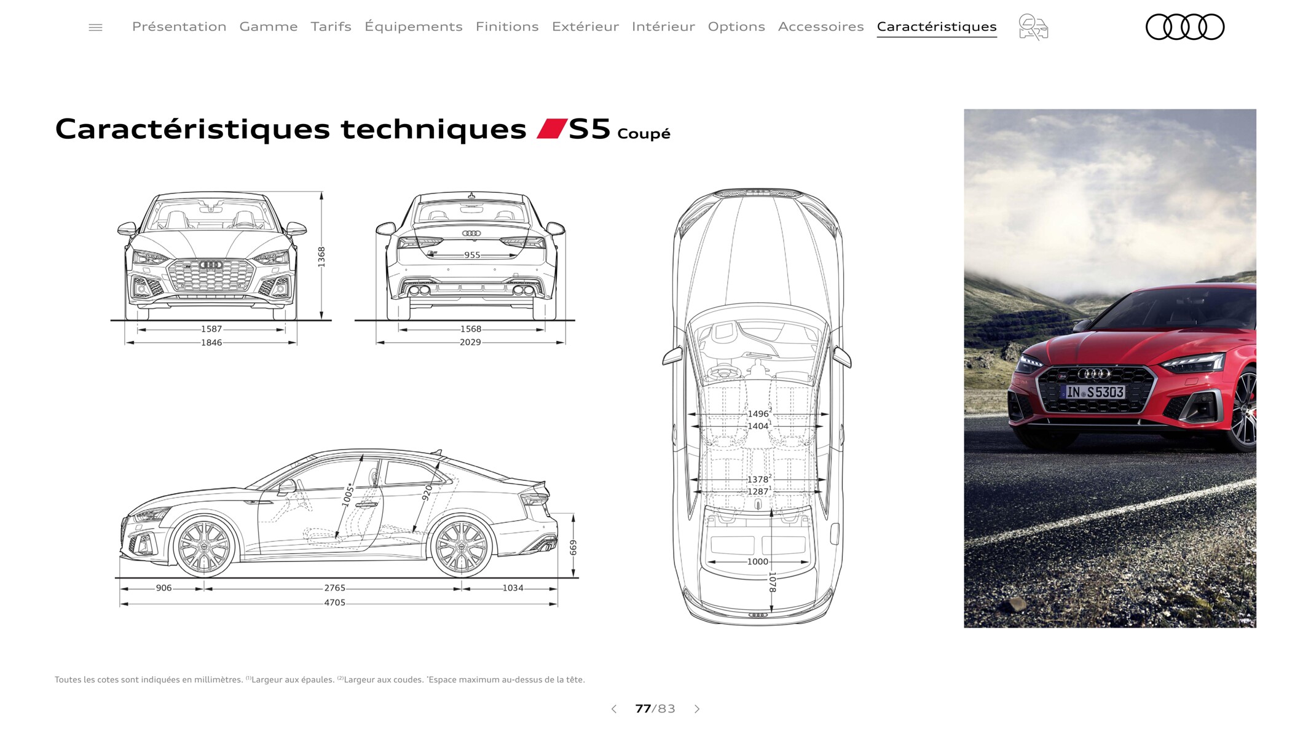Click the millimètres footnote text
The image size is (1311, 737).
[x=320, y=679]
